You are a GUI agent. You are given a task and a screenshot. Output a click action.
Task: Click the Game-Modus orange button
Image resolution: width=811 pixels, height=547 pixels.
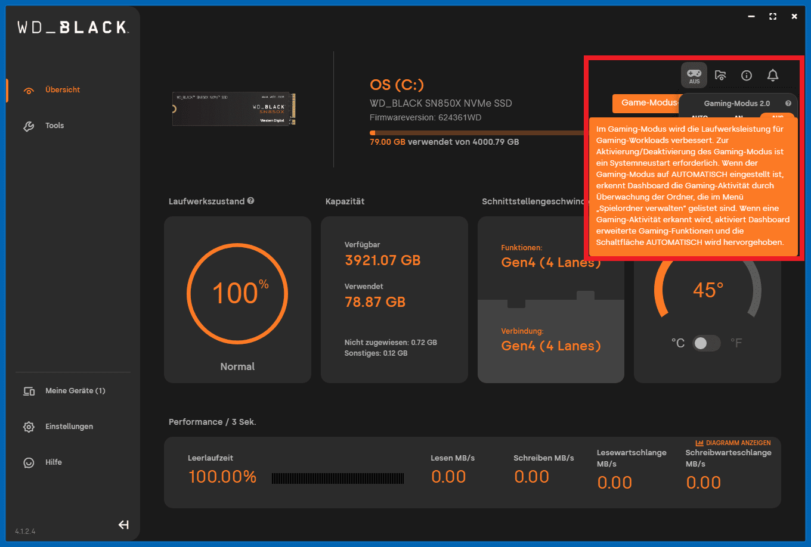coord(647,103)
